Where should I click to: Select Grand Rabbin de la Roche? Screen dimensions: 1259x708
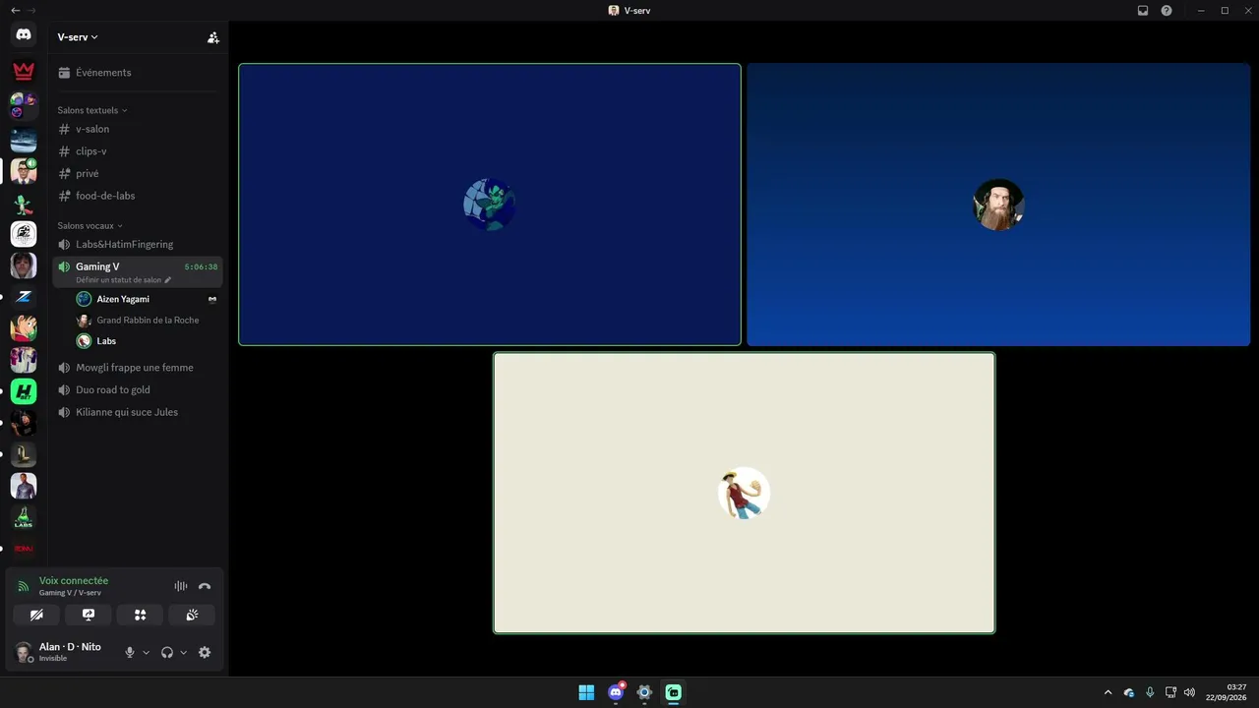pos(146,320)
